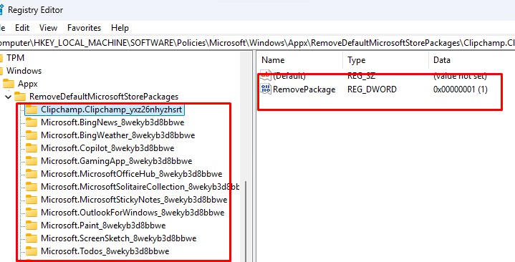The image size is (515, 262).
Task: Select Microsoft.Todos_8wekyb3d8bbwe key
Action: pos(105,251)
